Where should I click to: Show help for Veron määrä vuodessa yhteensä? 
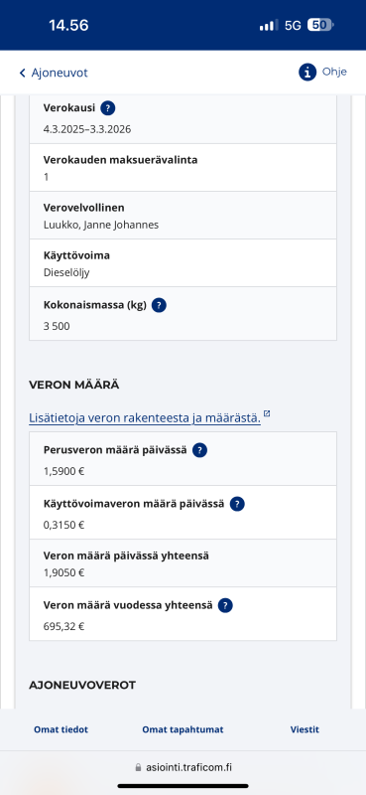pyautogui.click(x=225, y=605)
